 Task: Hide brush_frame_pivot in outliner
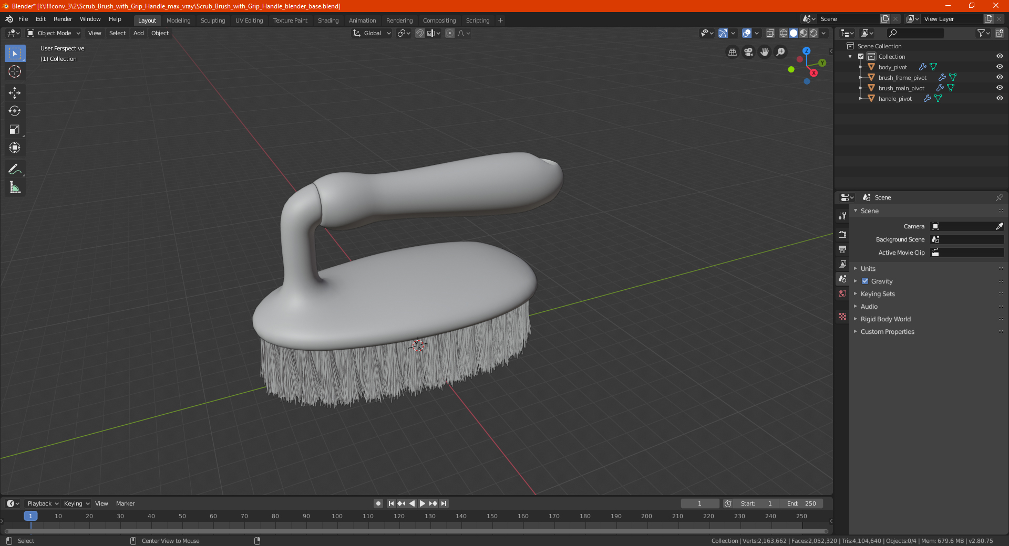pyautogui.click(x=1000, y=77)
